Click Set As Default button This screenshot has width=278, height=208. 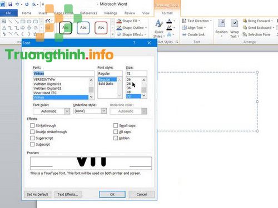(38, 195)
